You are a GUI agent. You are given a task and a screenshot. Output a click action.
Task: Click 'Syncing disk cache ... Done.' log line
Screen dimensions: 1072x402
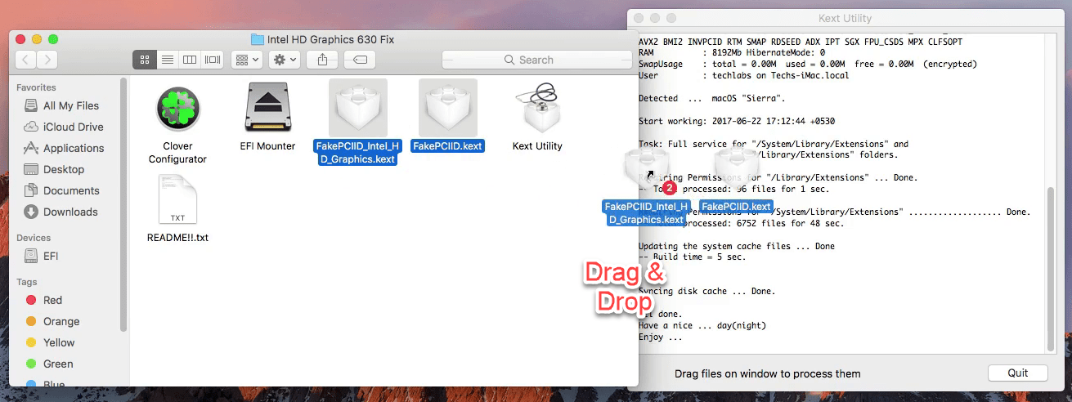click(x=707, y=291)
